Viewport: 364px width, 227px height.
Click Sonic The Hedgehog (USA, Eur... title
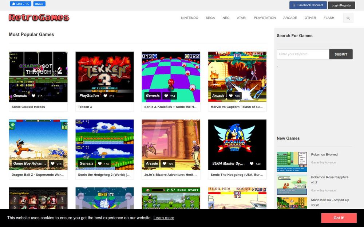tap(237, 175)
